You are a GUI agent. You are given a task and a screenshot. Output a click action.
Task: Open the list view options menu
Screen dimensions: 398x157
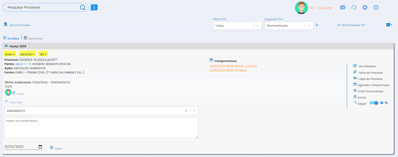pyautogui.click(x=389, y=25)
